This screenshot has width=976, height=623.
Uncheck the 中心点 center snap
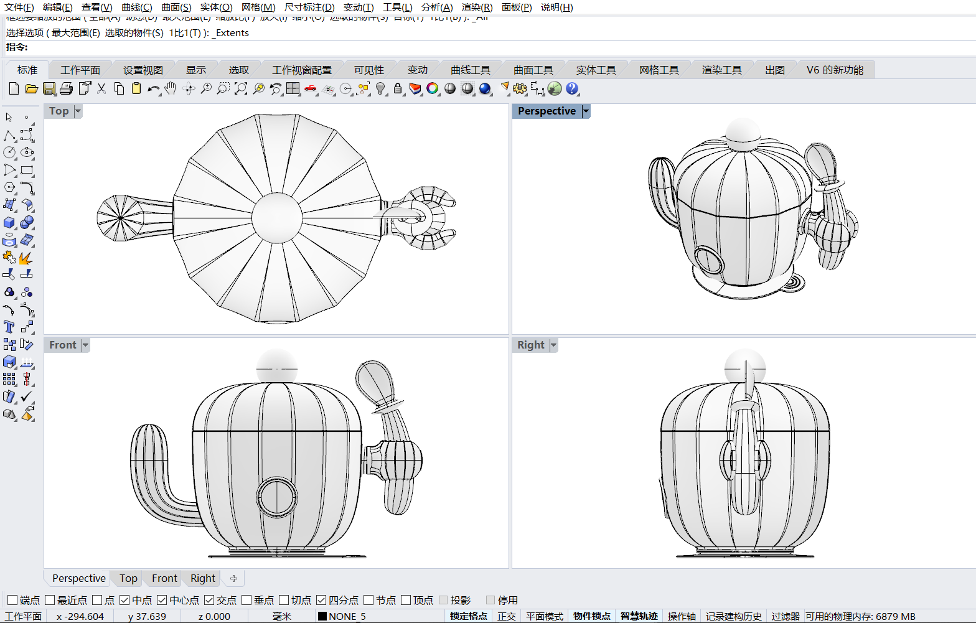[x=162, y=600]
